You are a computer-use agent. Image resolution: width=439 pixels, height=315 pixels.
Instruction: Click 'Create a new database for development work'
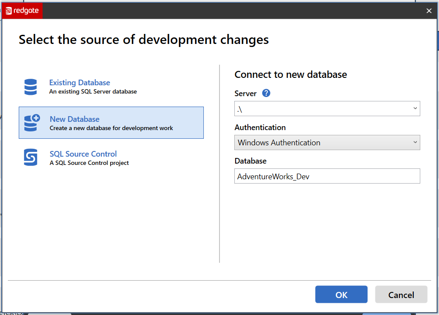click(111, 128)
